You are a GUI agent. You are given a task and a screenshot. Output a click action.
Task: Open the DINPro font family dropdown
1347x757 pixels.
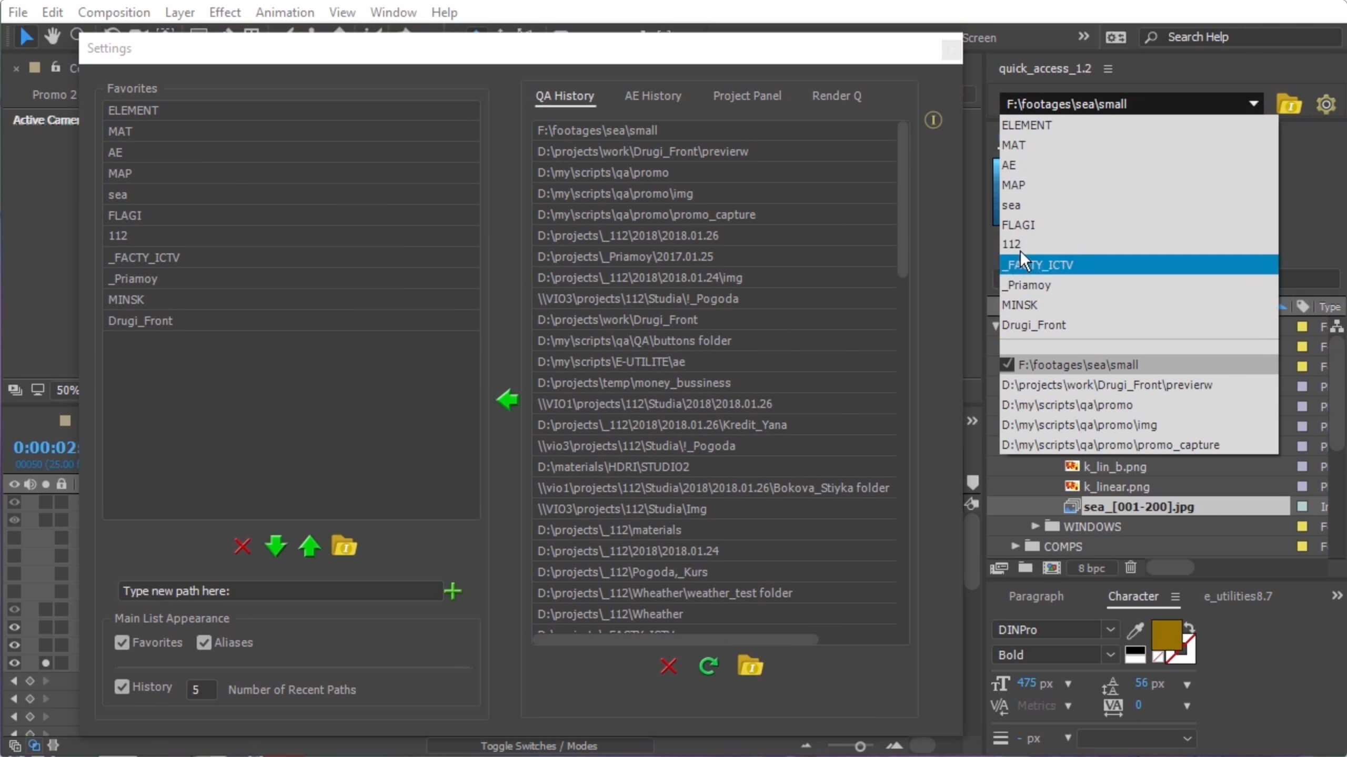1110,630
